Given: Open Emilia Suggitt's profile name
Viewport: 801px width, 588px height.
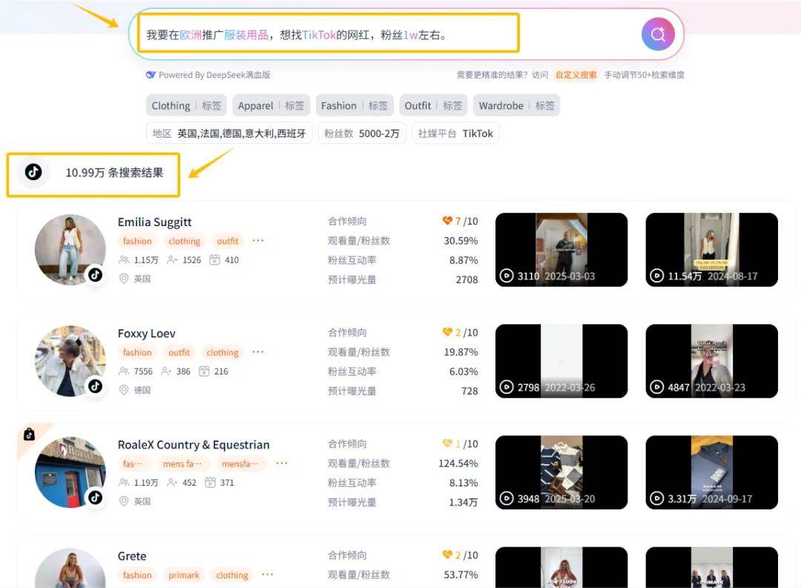Looking at the screenshot, I should [154, 222].
